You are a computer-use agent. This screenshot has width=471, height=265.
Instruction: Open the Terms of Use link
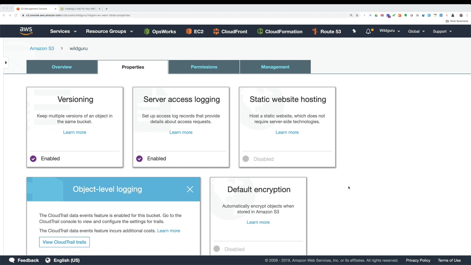(449, 260)
